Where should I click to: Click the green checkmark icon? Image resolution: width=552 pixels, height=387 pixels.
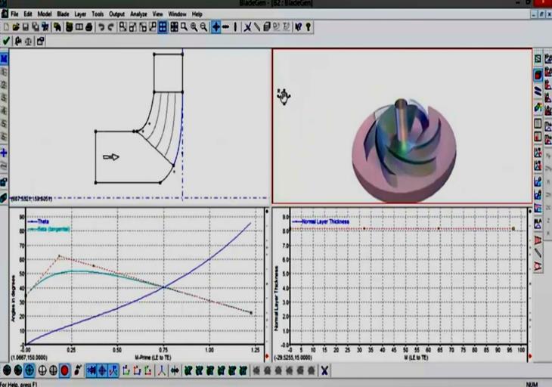pyautogui.click(x=6, y=41)
